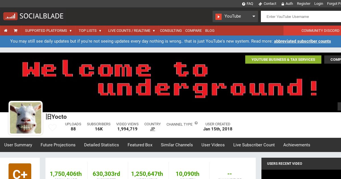This screenshot has width=341, height=179.
Task: Click the FAQ link text
Action: point(250,4)
